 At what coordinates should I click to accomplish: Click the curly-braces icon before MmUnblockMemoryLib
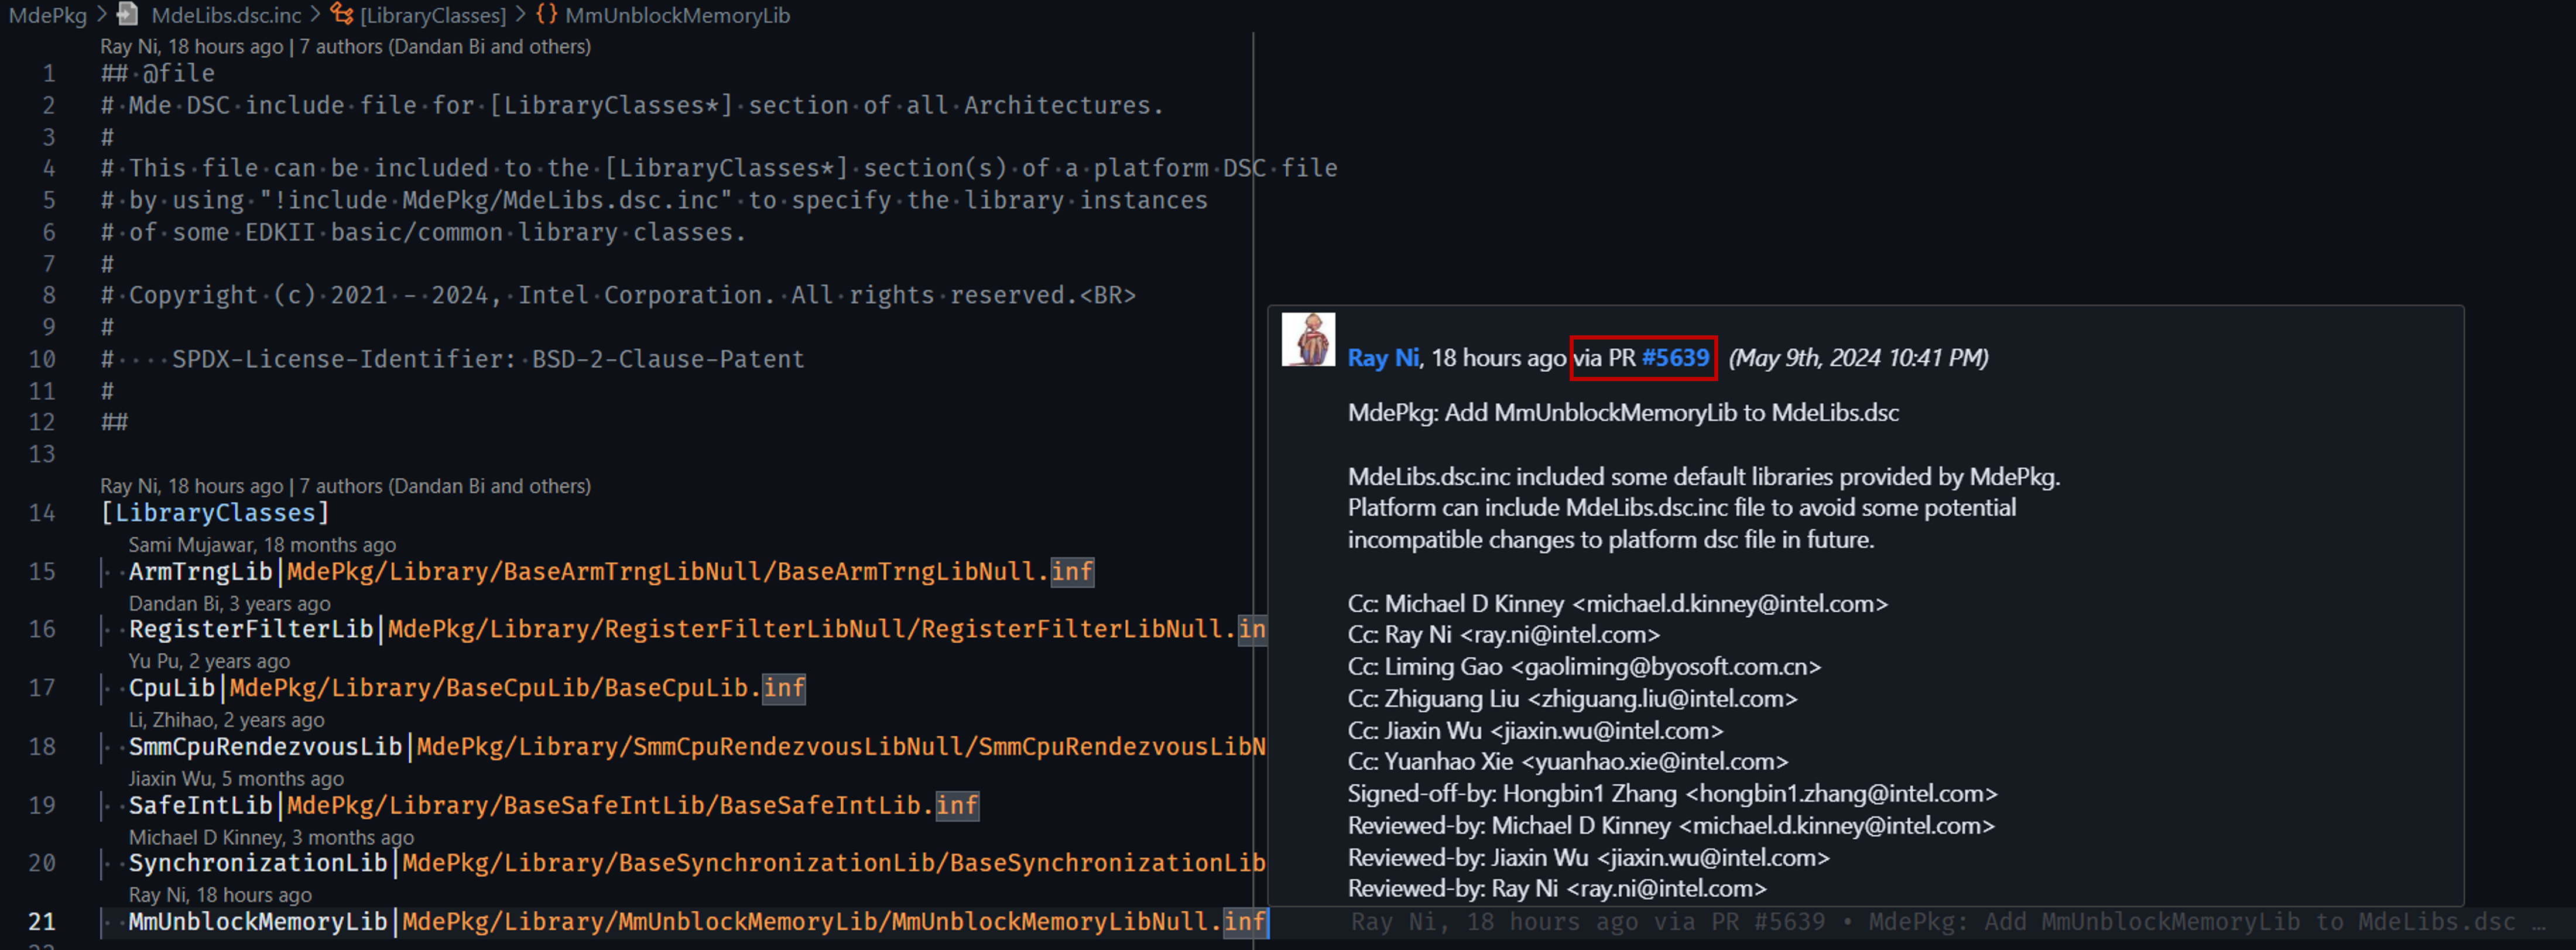(x=546, y=15)
